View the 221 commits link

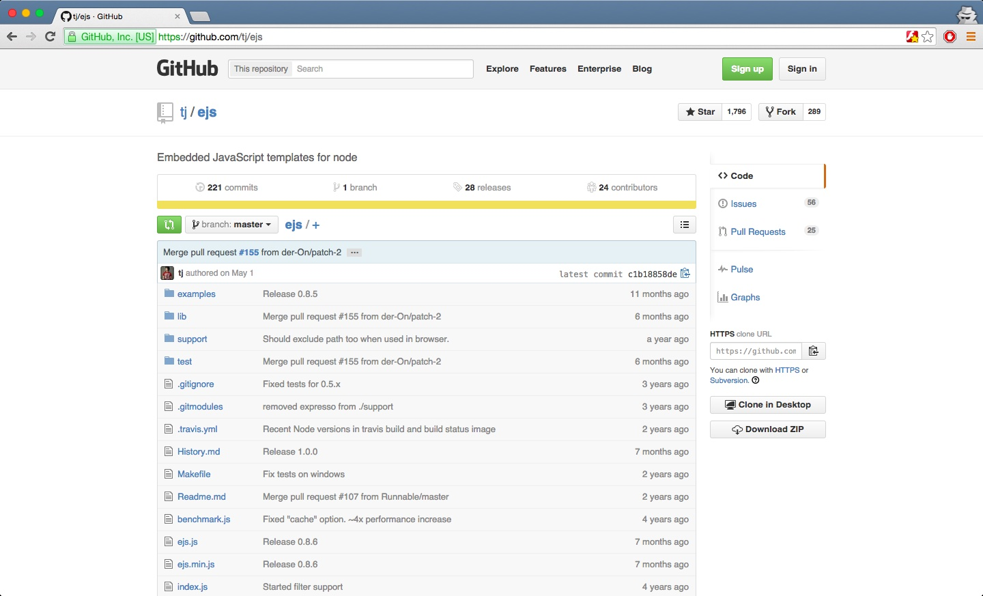tap(227, 188)
